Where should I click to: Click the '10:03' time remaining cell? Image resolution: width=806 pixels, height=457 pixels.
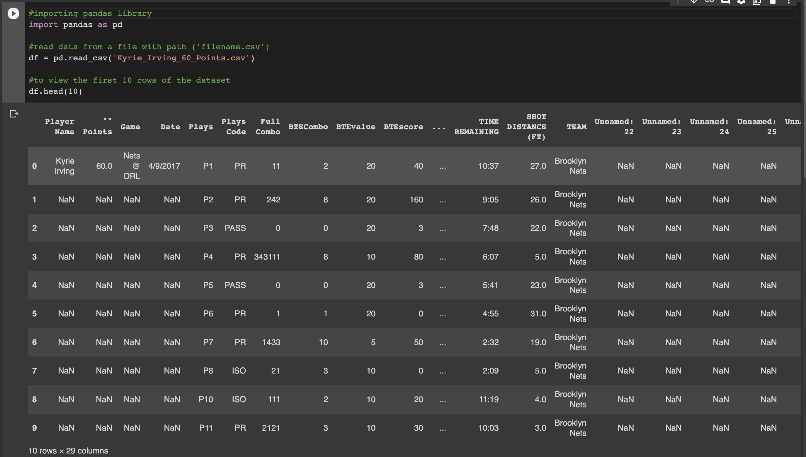point(488,428)
